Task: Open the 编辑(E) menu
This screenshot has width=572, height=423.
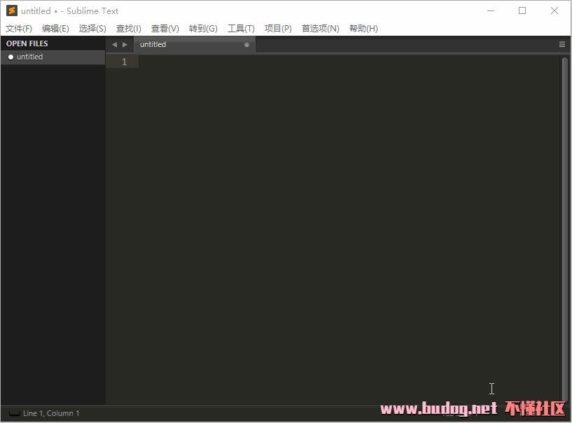Action: tap(55, 29)
